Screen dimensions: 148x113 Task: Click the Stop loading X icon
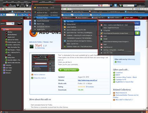22,5
